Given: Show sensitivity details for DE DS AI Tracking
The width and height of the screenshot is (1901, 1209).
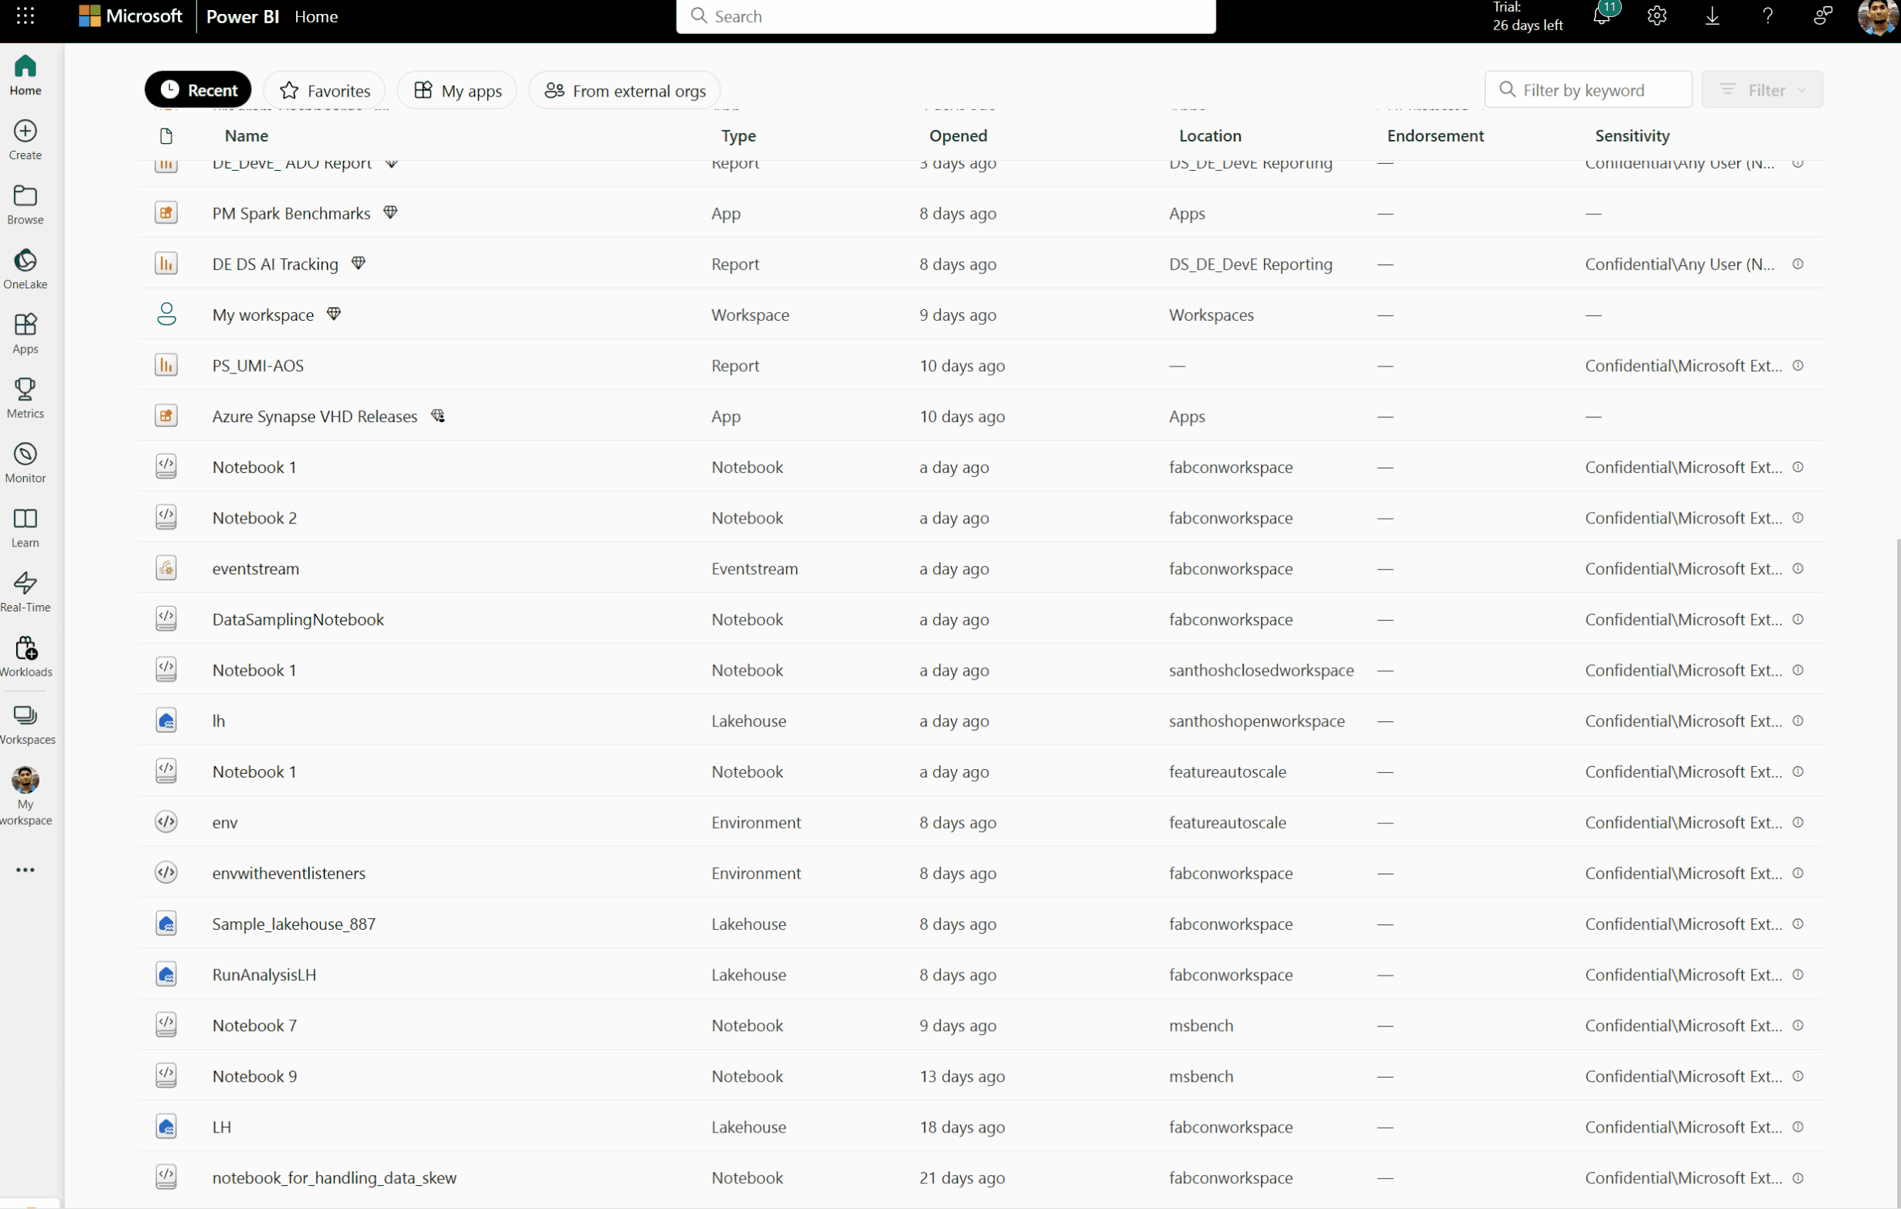Looking at the screenshot, I should [1798, 264].
